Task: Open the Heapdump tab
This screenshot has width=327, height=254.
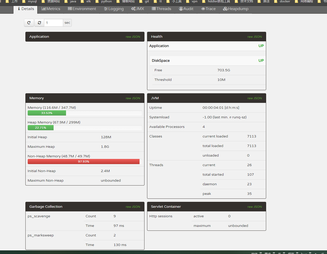Action: (x=236, y=9)
